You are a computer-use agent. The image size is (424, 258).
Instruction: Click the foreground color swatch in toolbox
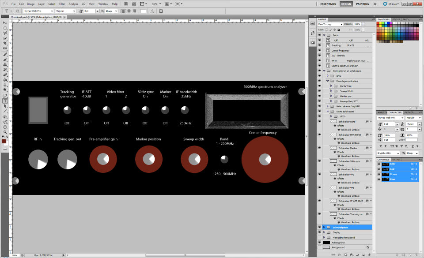[4, 141]
